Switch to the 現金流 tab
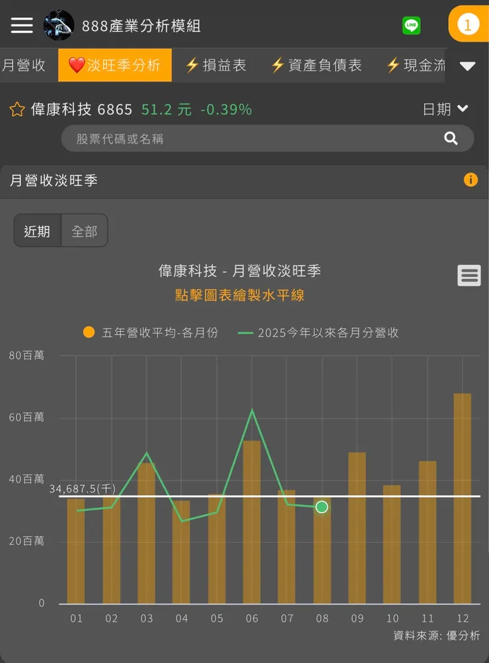The image size is (489, 663). (x=416, y=65)
